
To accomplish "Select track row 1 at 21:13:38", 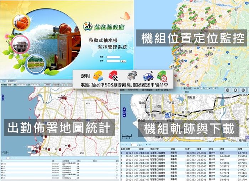I will click(185, 153).
